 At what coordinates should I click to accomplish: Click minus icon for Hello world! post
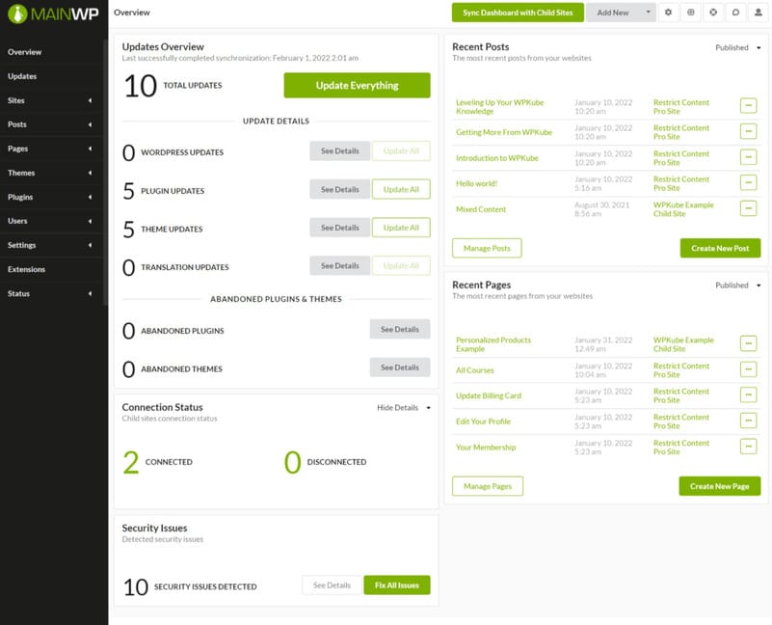pyautogui.click(x=748, y=182)
